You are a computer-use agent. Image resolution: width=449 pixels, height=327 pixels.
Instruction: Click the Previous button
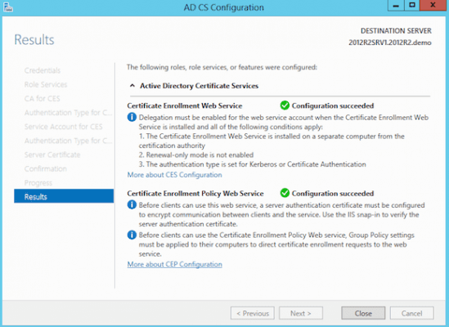coord(253,313)
